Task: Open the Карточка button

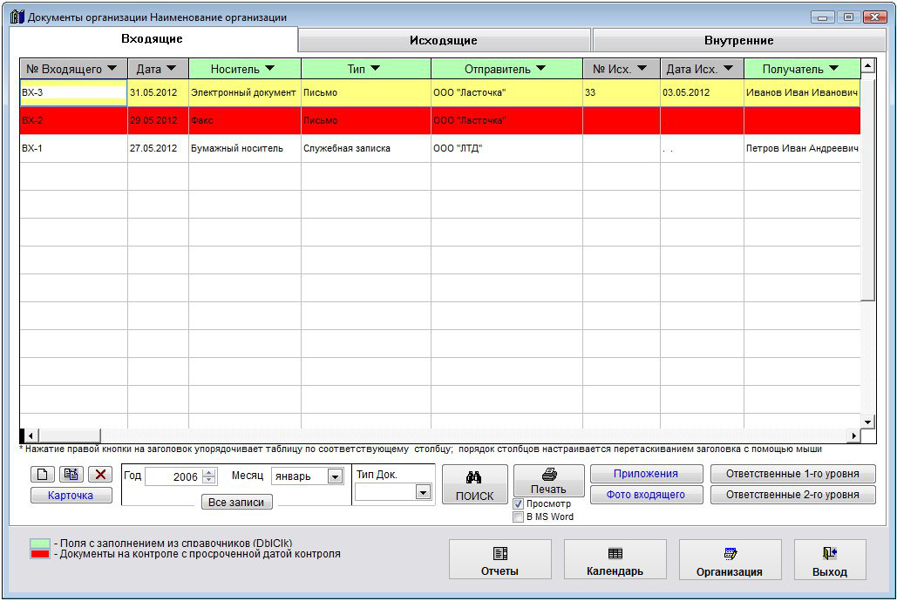Action: point(71,496)
